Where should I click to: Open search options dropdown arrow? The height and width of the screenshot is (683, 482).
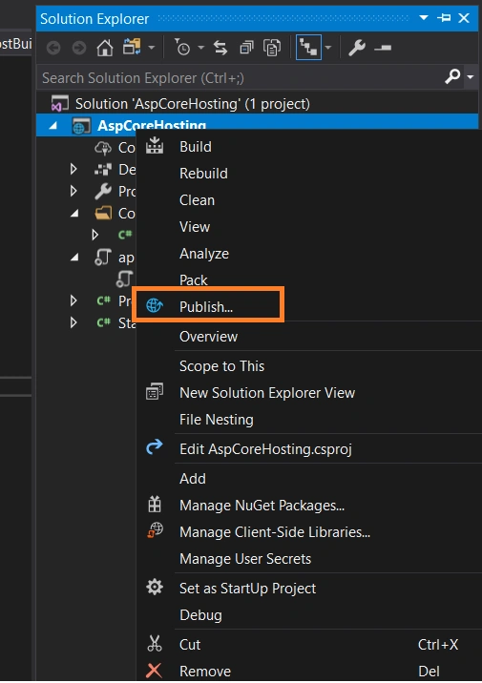(x=471, y=77)
